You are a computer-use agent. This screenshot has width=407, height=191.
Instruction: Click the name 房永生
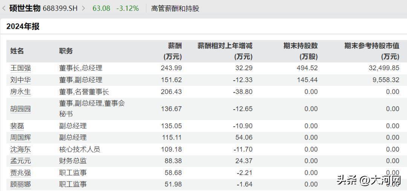pos(20,92)
